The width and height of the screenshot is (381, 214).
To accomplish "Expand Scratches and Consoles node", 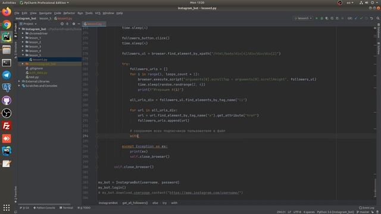I will pos(20,86).
